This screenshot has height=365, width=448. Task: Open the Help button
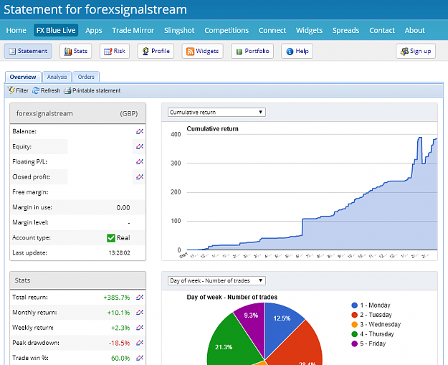click(297, 51)
